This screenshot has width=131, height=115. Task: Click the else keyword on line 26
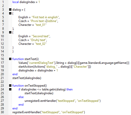pos(21,97)
